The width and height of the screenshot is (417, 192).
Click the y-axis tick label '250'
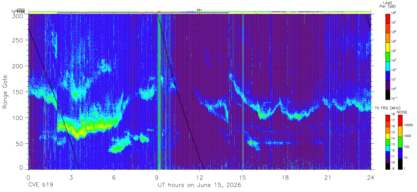pyautogui.click(x=18, y=40)
